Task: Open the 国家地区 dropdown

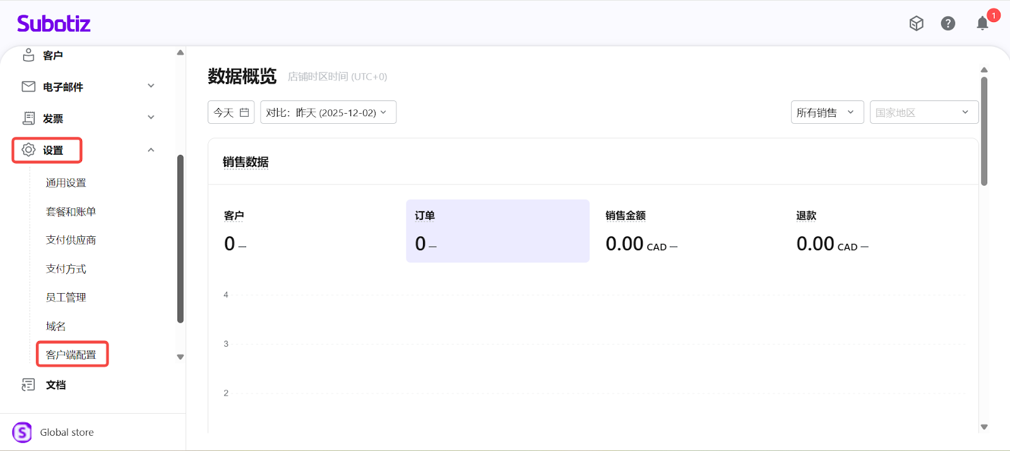Action: point(924,112)
